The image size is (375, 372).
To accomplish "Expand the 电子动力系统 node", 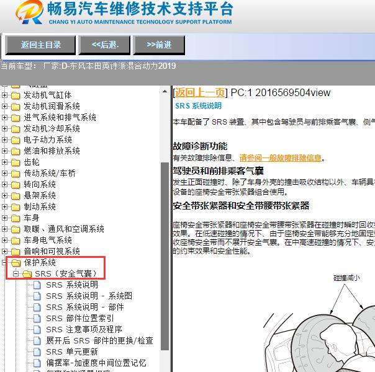I will 4,139.
